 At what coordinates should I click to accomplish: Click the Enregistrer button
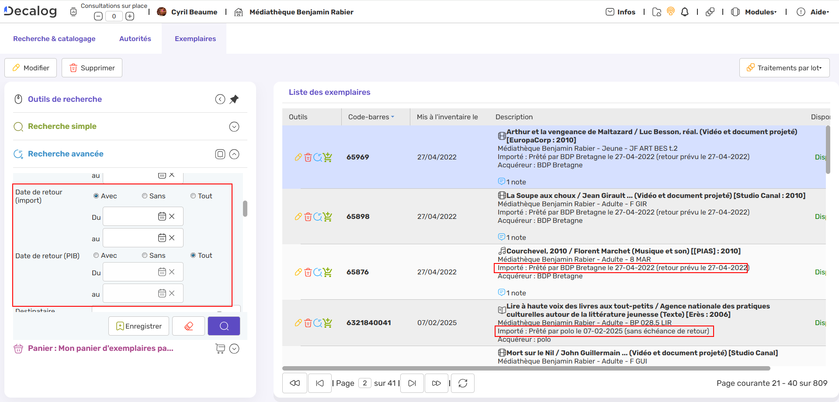(x=139, y=326)
